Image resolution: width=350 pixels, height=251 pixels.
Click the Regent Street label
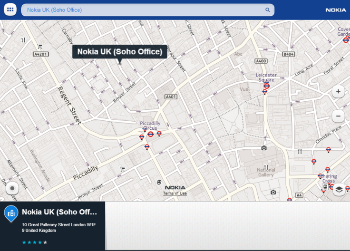(69, 105)
